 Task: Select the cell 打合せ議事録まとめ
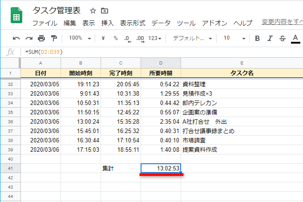point(242,131)
